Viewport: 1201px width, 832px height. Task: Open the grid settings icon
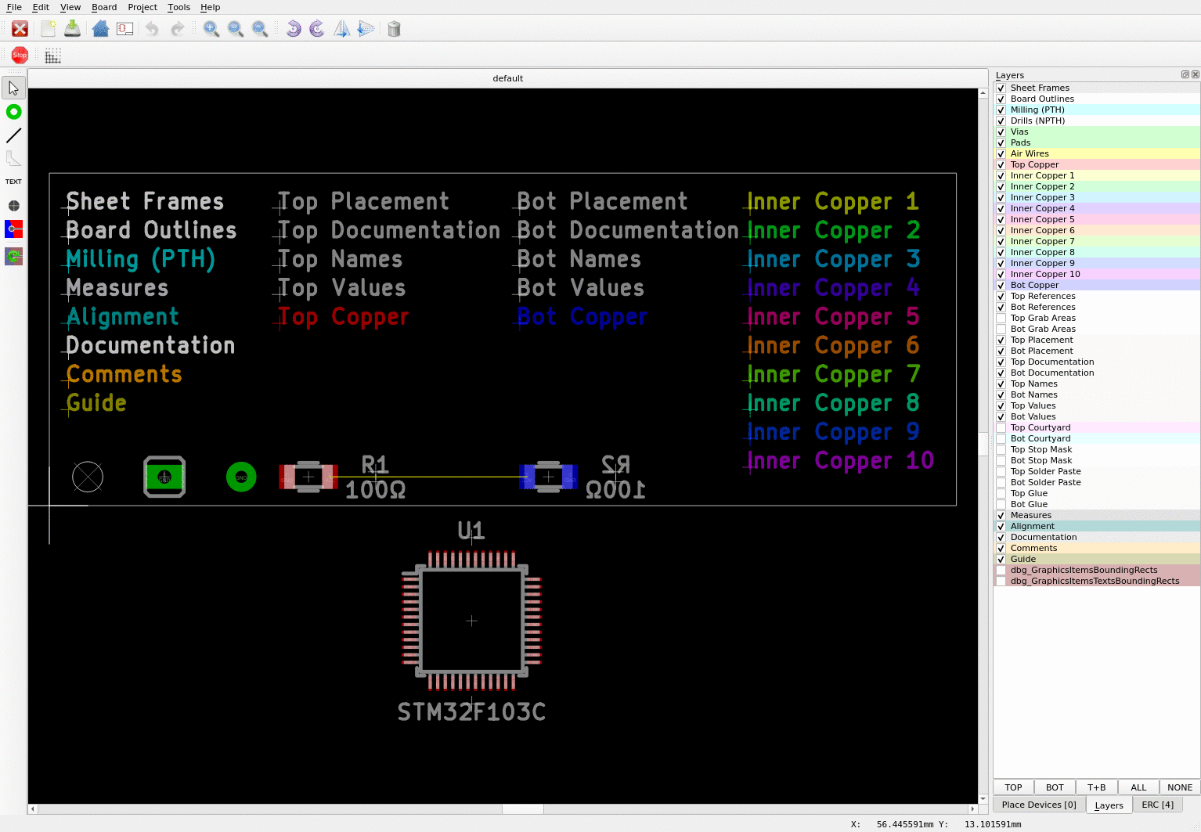(x=52, y=55)
